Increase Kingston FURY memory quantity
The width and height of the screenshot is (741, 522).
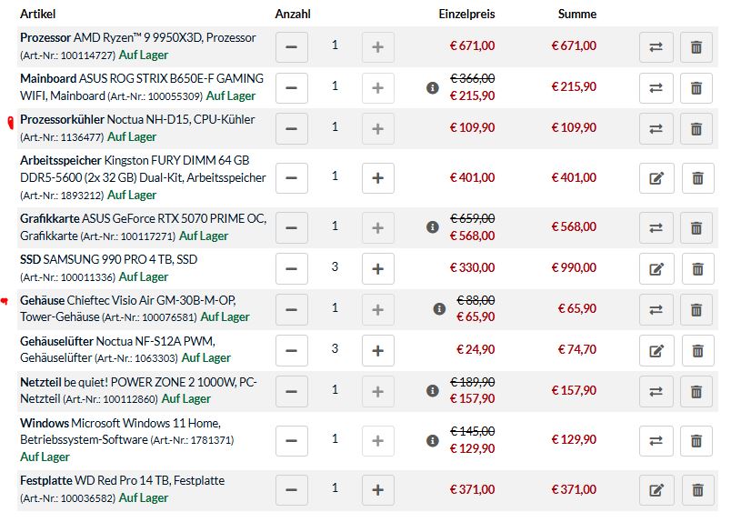coord(377,178)
